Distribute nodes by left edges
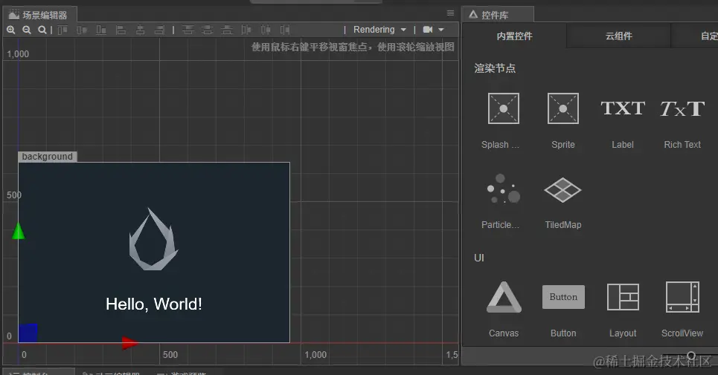 246,30
